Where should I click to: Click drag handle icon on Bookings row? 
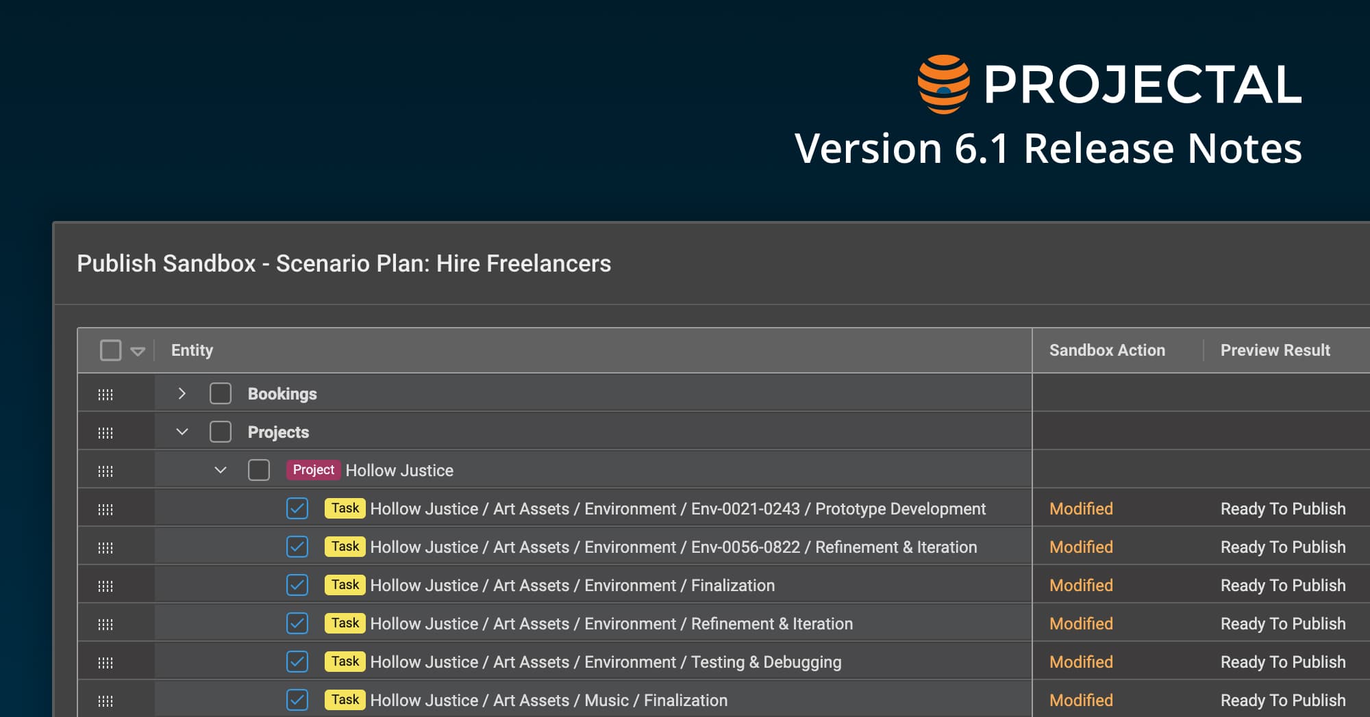click(x=105, y=395)
